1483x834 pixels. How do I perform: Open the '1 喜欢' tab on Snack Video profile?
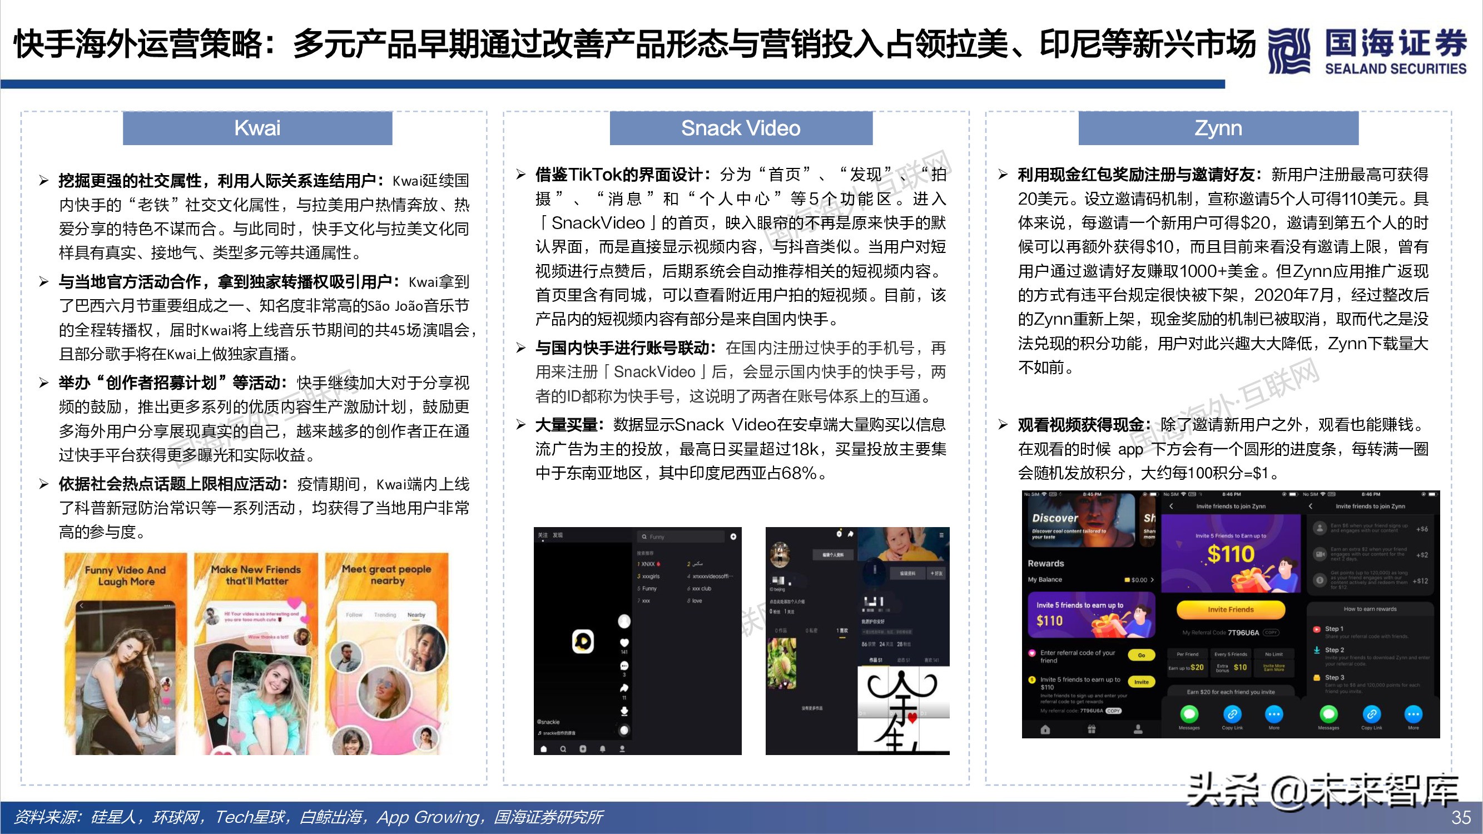pos(842,631)
